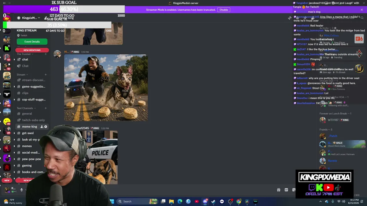Open Microsoft Edge from taskbar

[180, 201]
